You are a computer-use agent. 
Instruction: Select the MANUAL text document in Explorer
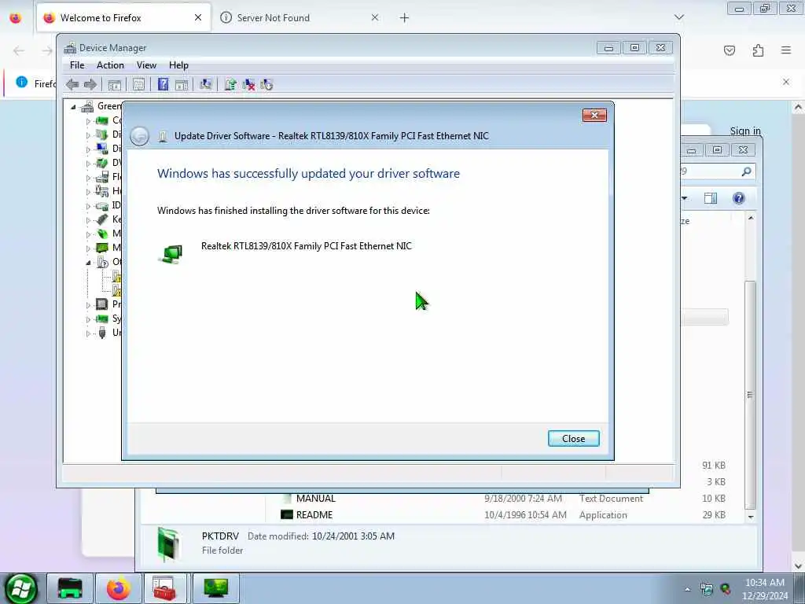click(x=315, y=498)
